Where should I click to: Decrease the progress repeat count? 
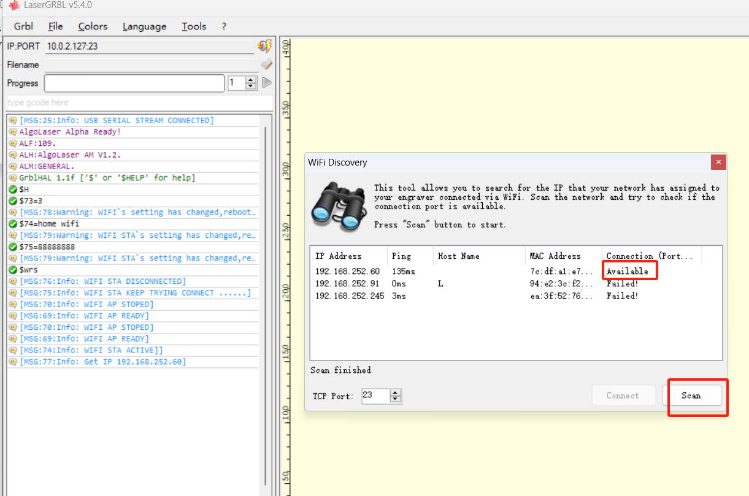tap(251, 86)
